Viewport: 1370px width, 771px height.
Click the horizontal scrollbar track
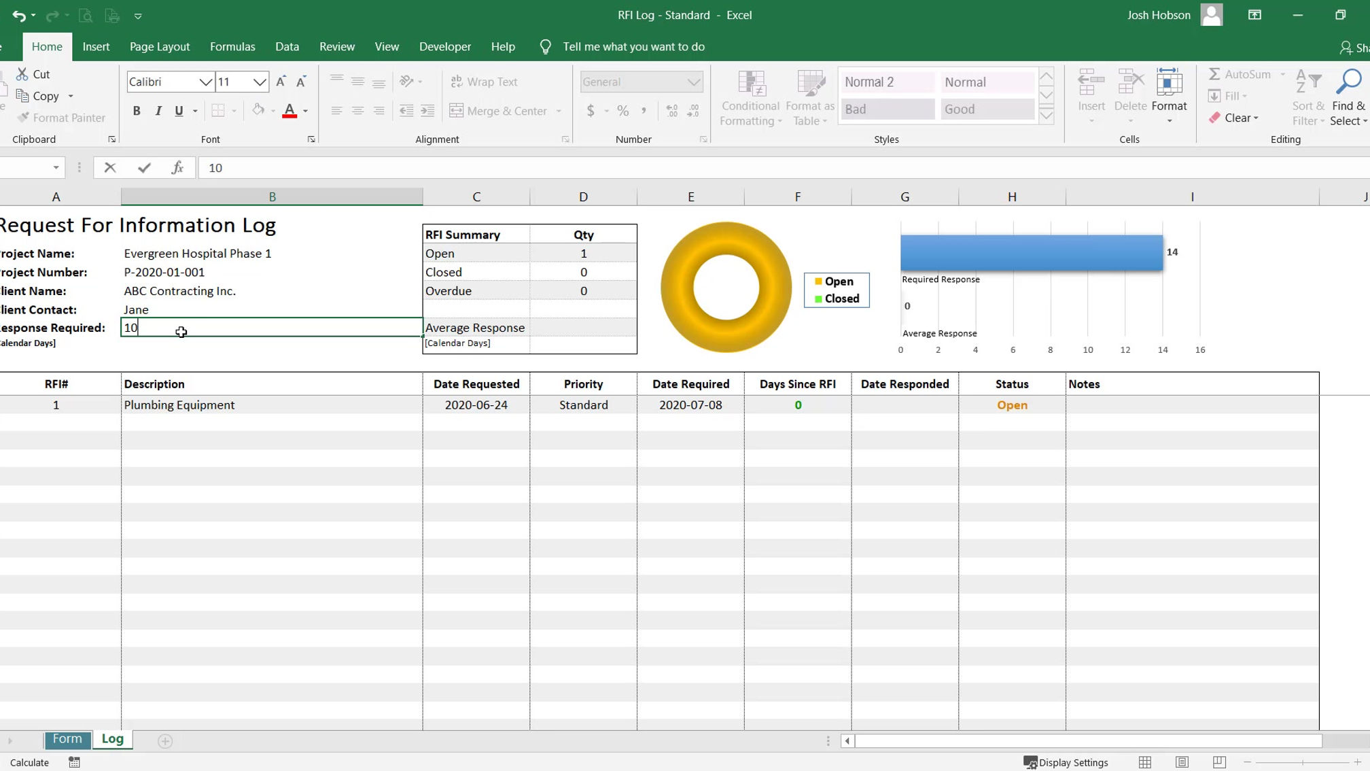(1089, 740)
